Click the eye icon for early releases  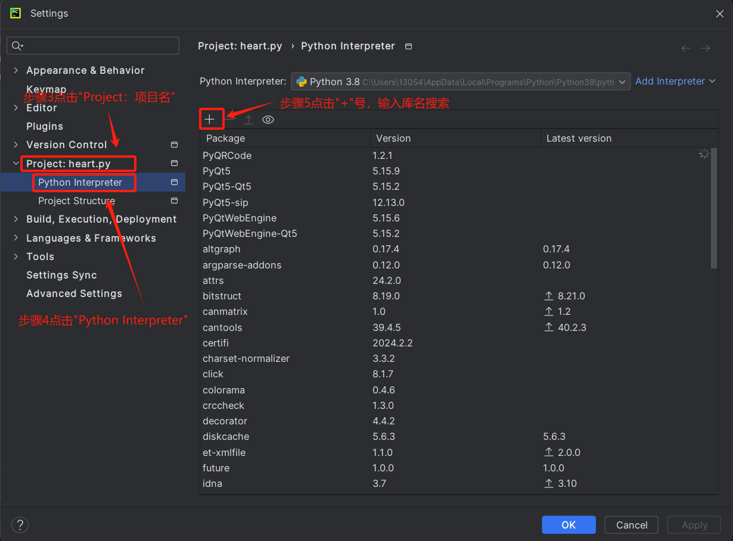pos(268,120)
